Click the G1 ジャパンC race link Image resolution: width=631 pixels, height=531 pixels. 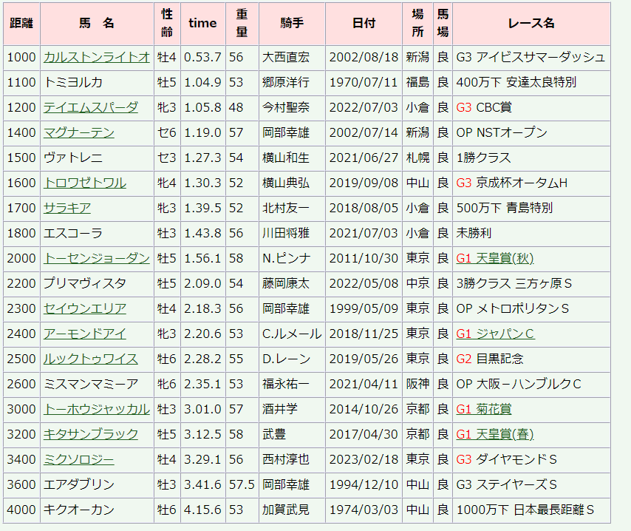coord(494,334)
